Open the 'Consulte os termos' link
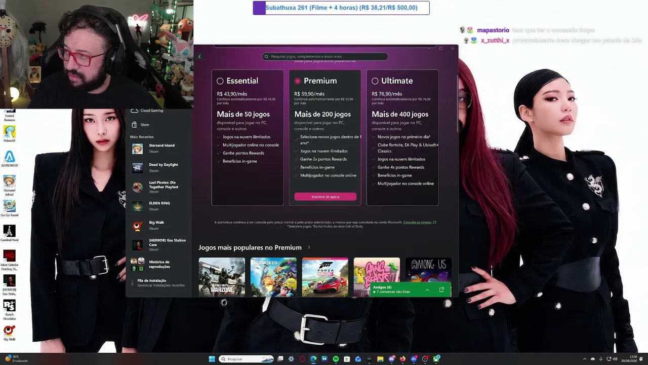 pos(417,222)
